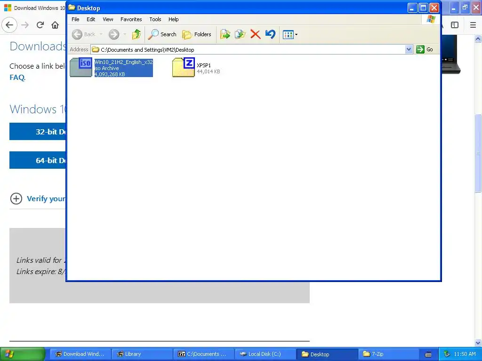Toggle the Folders pane
The image size is (482, 361).
pos(197,34)
